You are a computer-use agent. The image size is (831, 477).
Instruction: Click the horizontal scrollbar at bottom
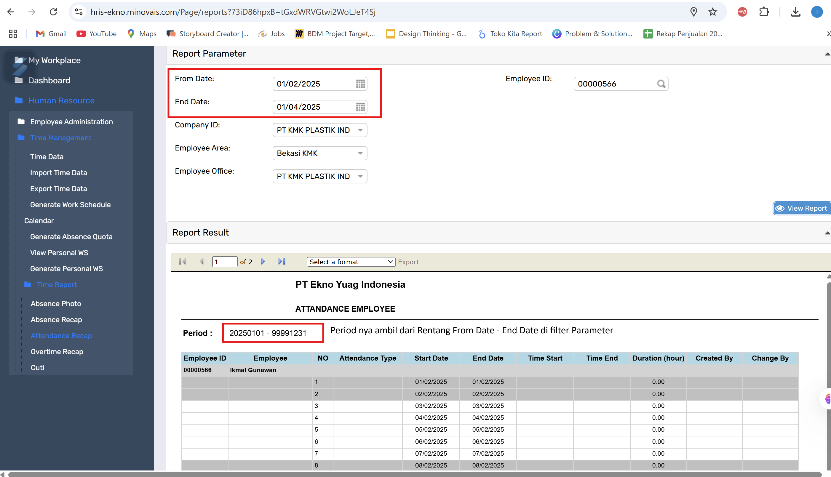tap(415, 474)
